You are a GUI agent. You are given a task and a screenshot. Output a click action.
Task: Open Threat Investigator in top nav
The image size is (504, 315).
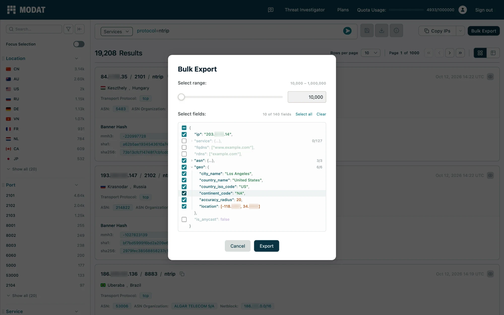[305, 10]
